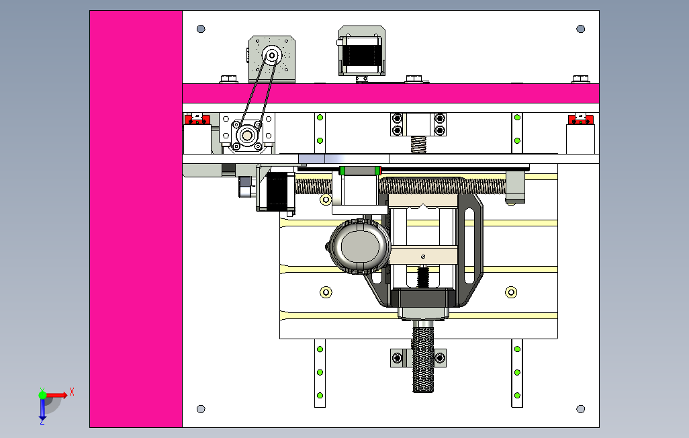
Task: Select the lower-left rail strip with green dots
Action: (x=320, y=373)
